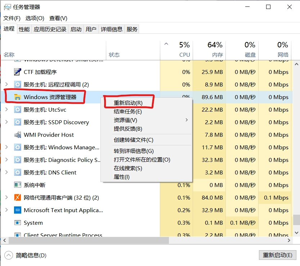Sort by the 内存 column header

coord(209,50)
